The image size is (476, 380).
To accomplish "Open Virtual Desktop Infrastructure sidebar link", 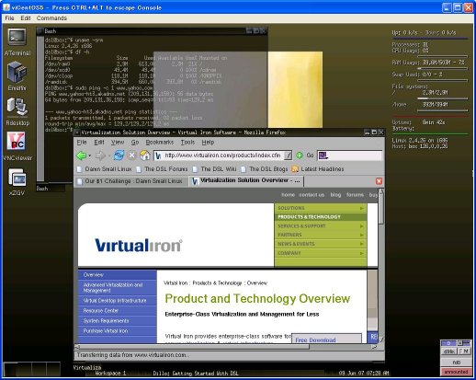I will click(x=117, y=301).
